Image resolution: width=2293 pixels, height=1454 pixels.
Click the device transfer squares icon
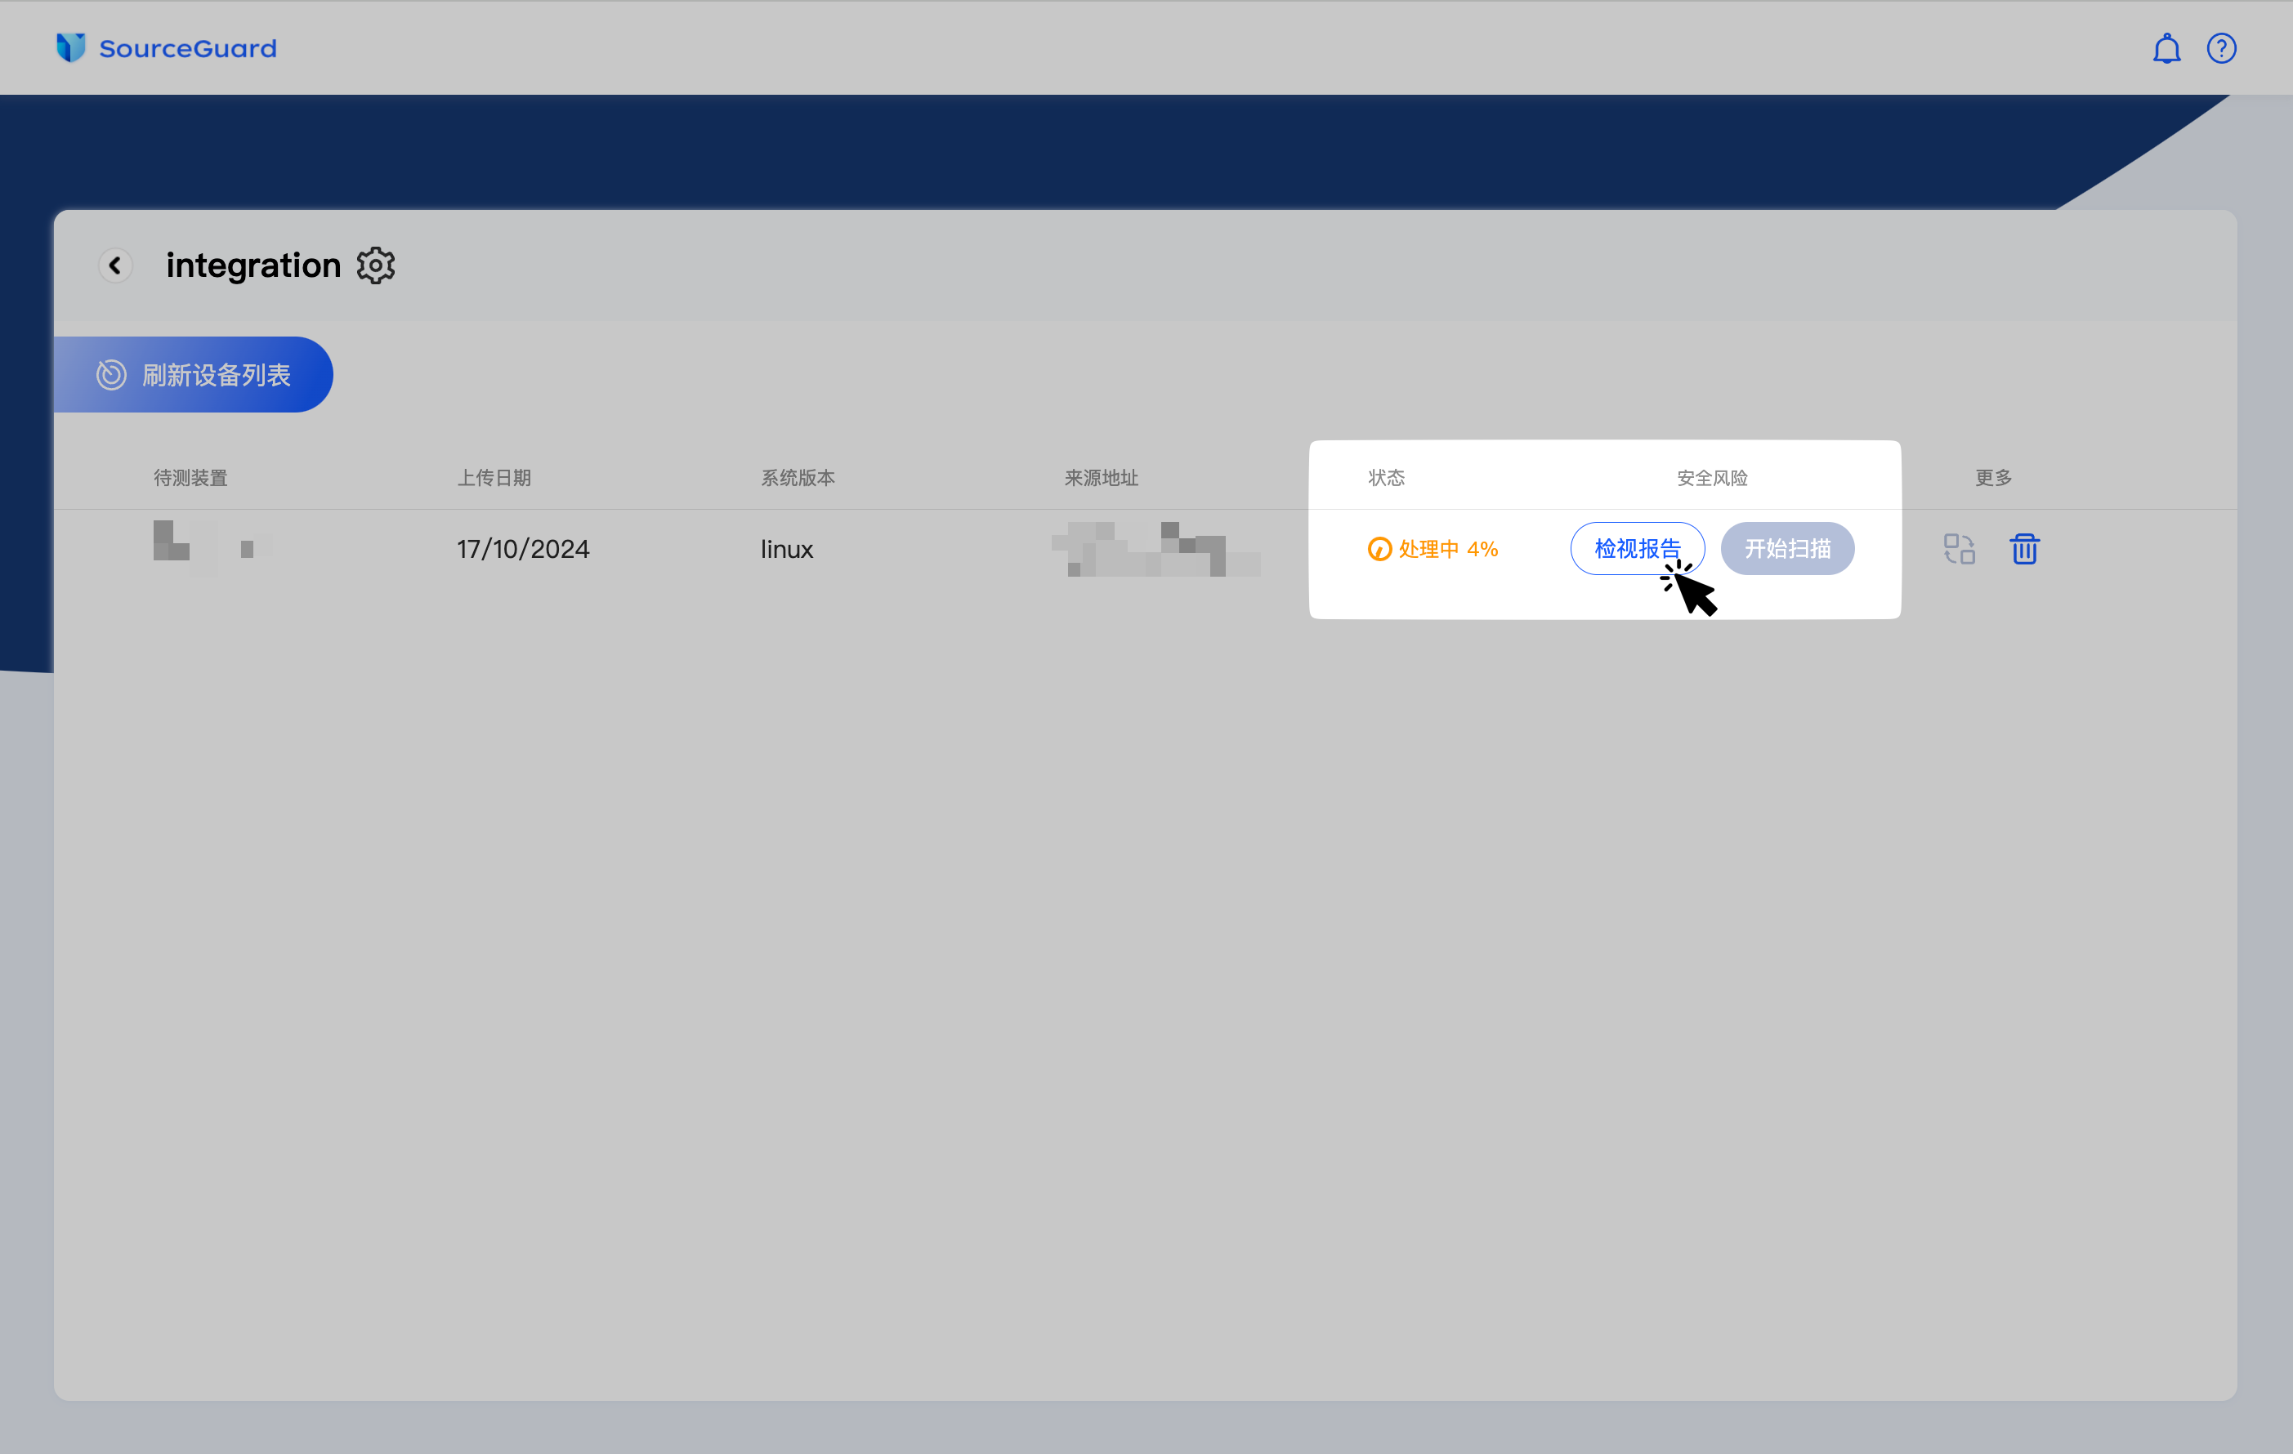click(x=1959, y=549)
